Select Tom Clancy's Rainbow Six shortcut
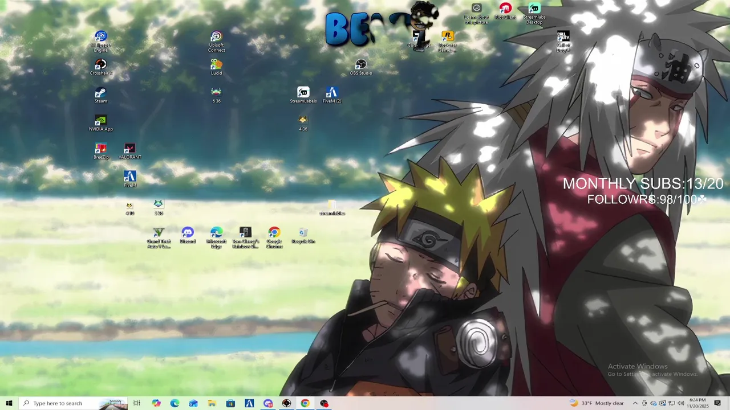 click(245, 238)
